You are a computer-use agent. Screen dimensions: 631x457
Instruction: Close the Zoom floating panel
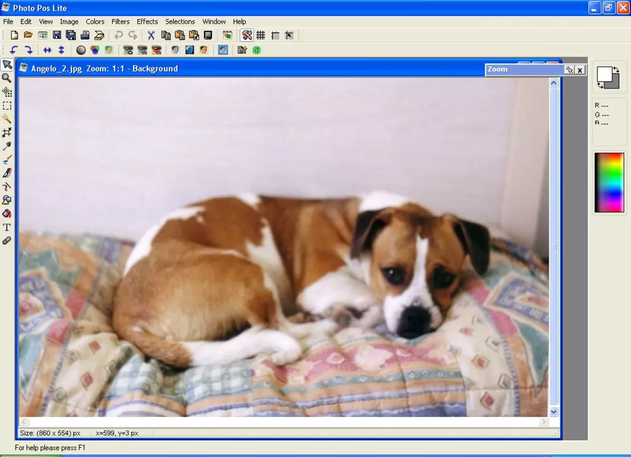(580, 70)
